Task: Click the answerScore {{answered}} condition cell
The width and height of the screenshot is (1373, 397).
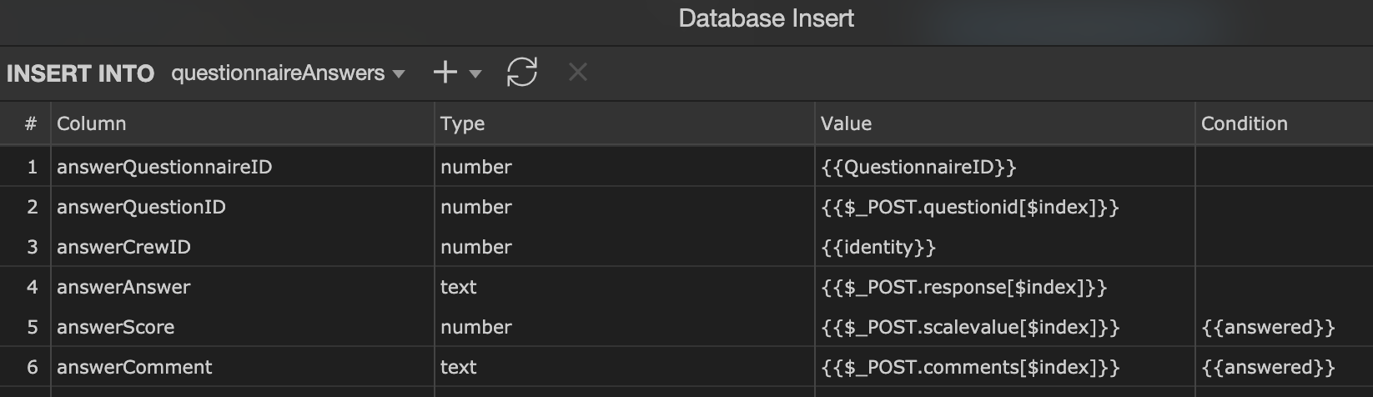Action: coord(1284,327)
